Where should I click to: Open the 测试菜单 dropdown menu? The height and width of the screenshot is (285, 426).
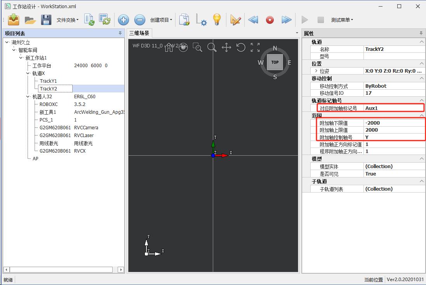[x=342, y=20]
